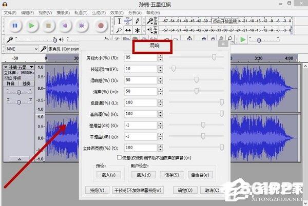Click the Zoom In toolbar icon
The image size is (308, 206).
point(204,39)
